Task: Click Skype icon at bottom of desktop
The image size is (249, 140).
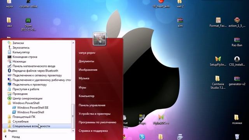Action: [x=142, y=136]
